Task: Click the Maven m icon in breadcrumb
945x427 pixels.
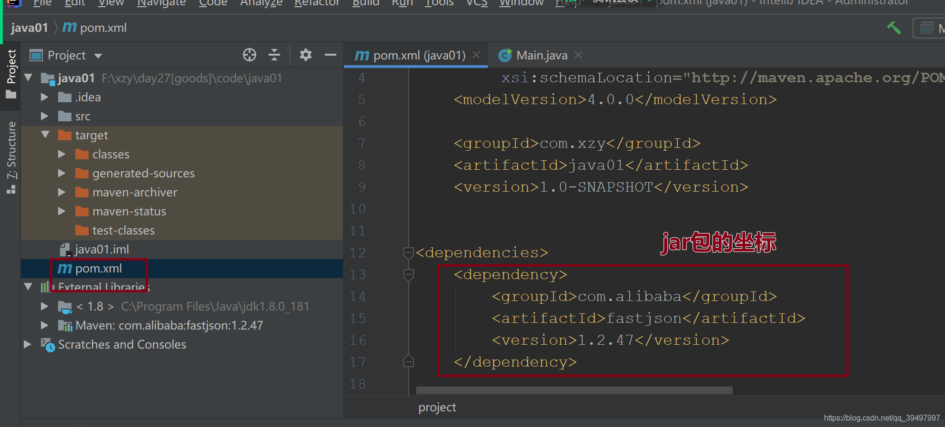Action: coord(70,28)
